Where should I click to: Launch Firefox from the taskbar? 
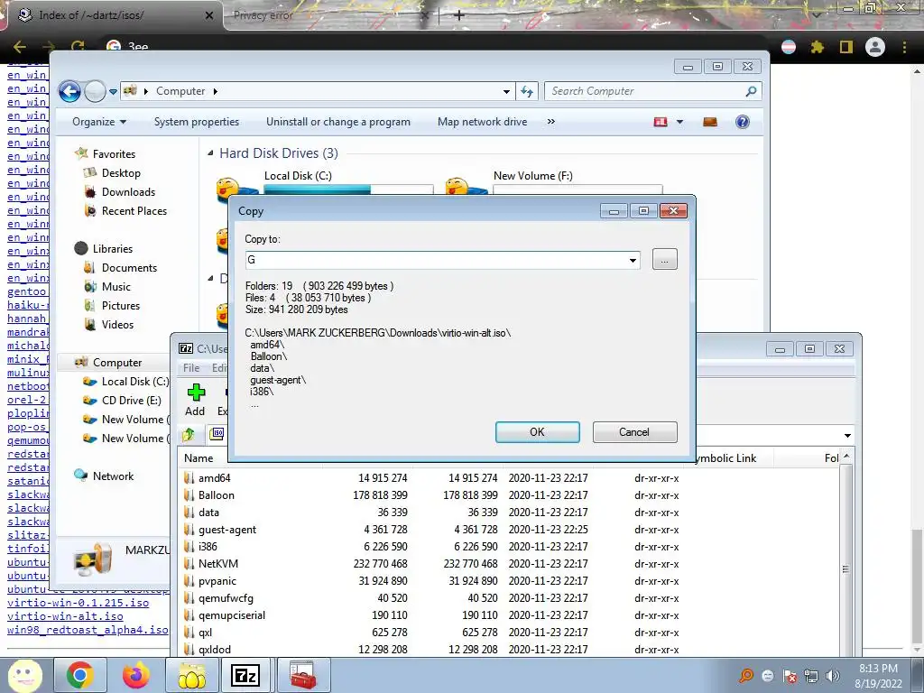[135, 675]
